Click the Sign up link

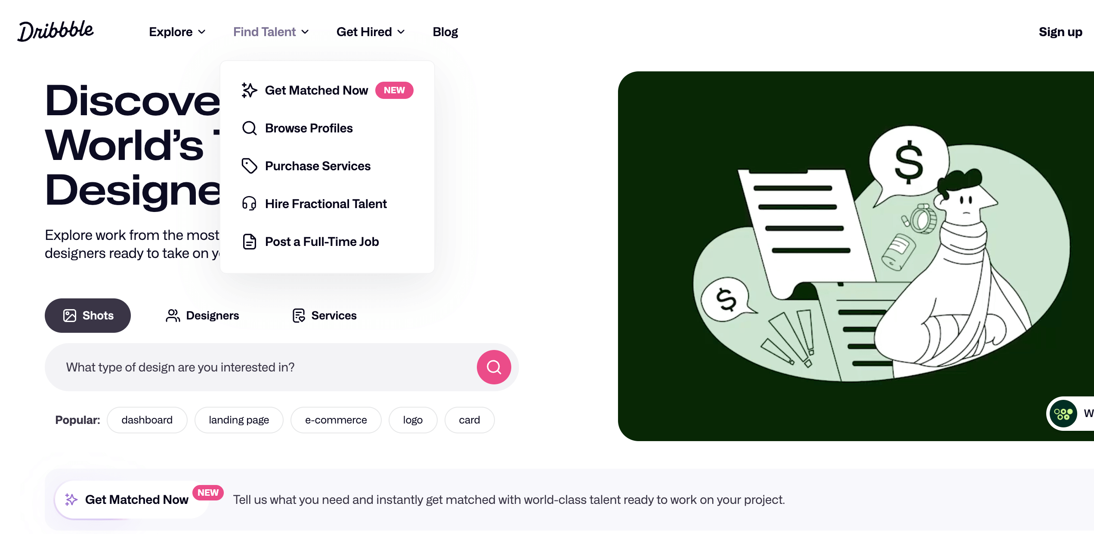pos(1060,32)
